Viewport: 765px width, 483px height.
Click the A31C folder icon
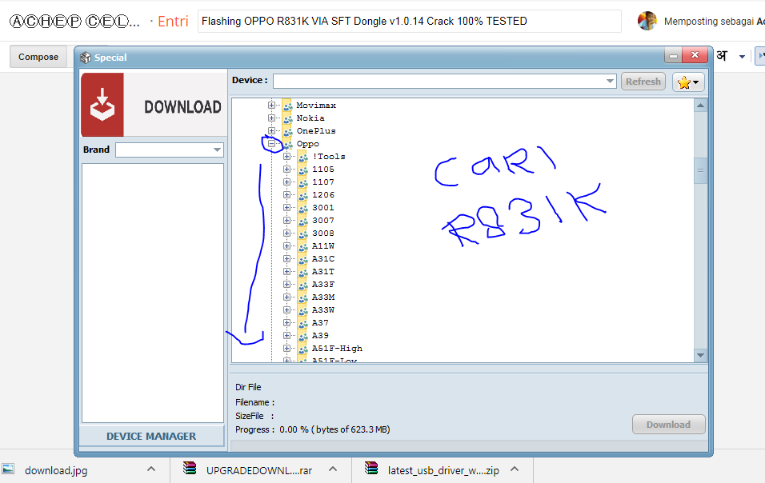303,259
